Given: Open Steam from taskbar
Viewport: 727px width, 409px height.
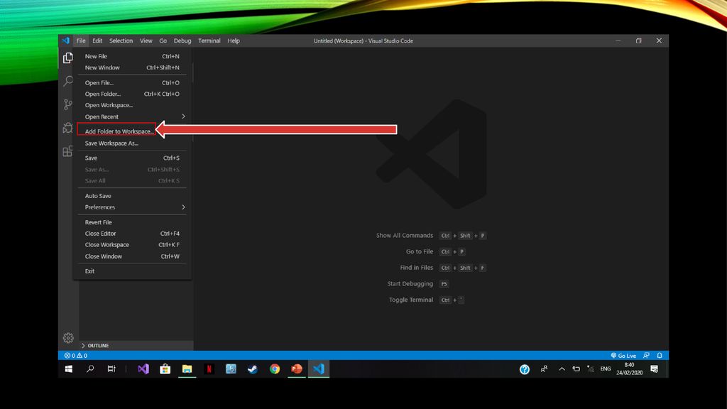Looking at the screenshot, I should tap(253, 369).
